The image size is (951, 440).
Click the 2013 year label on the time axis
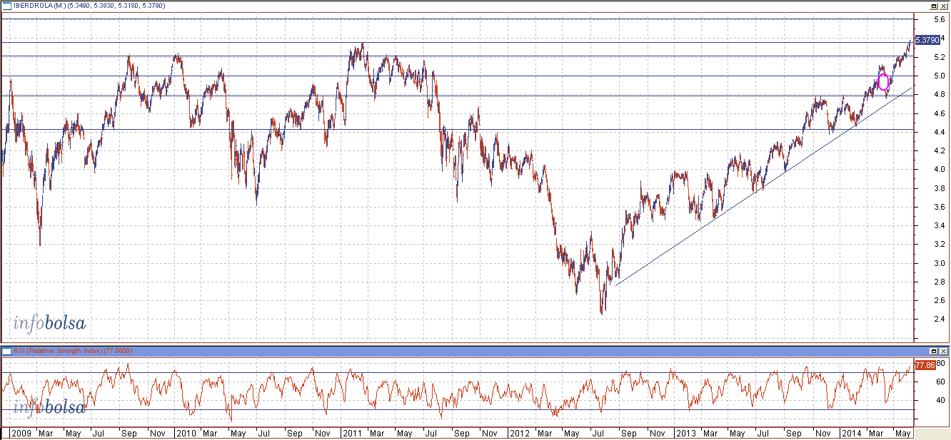point(685,433)
